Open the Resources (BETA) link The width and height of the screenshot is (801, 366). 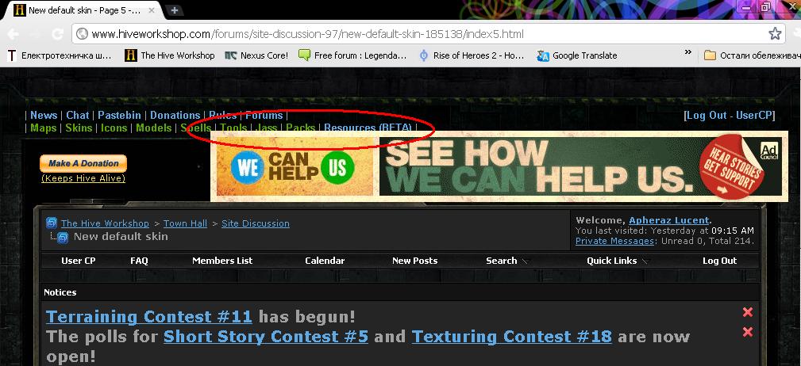tap(368, 128)
